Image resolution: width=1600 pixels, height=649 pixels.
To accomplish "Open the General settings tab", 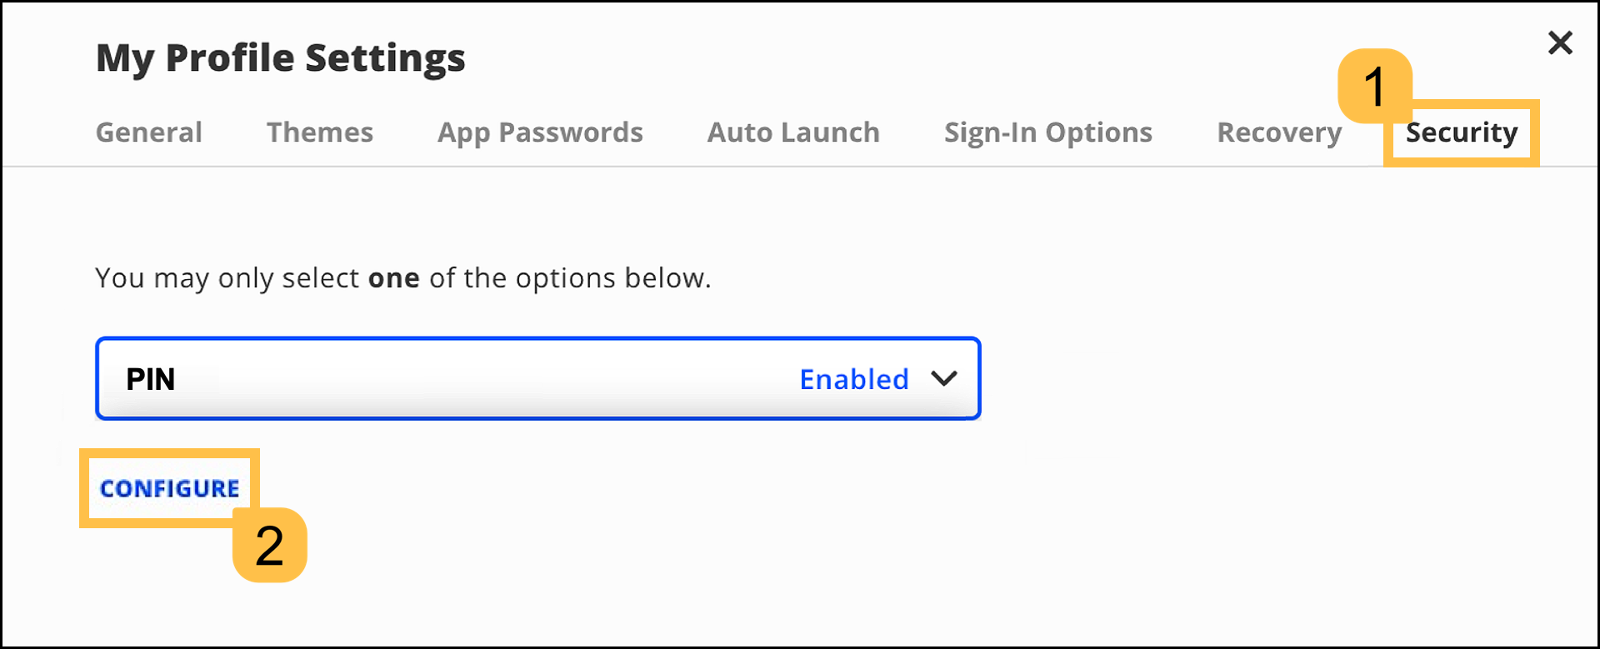I will pyautogui.click(x=148, y=132).
